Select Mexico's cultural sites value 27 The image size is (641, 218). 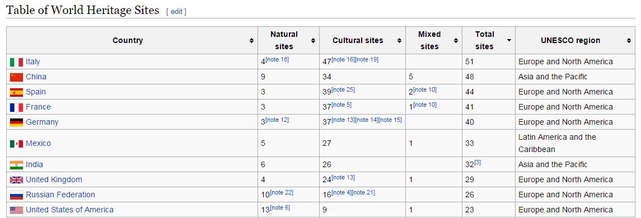click(x=327, y=144)
